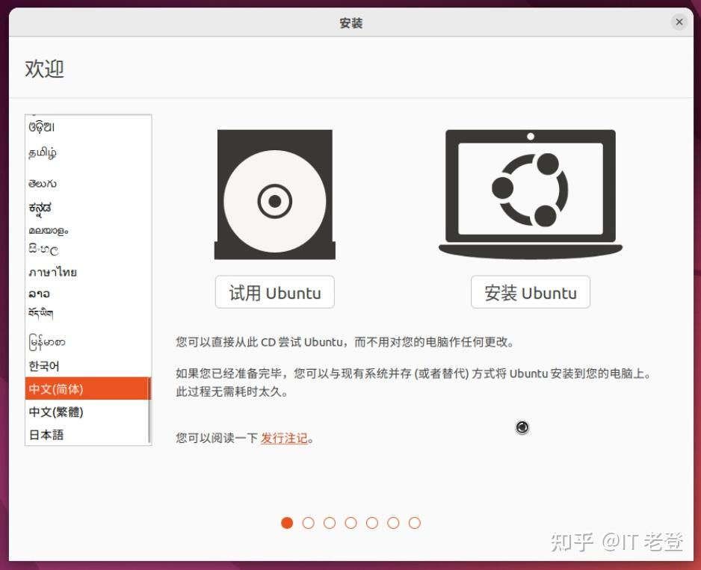Screen dimensions: 701x570
Task: Select తెలుగు from the language list
Action: 43,183
